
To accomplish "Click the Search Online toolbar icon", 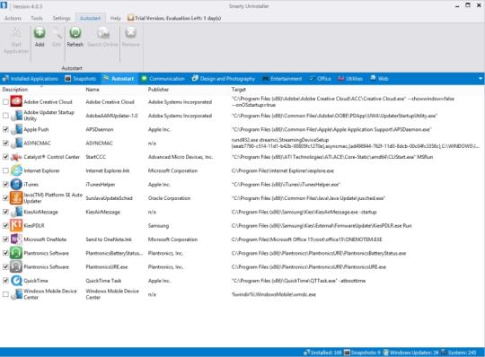I will (103, 32).
